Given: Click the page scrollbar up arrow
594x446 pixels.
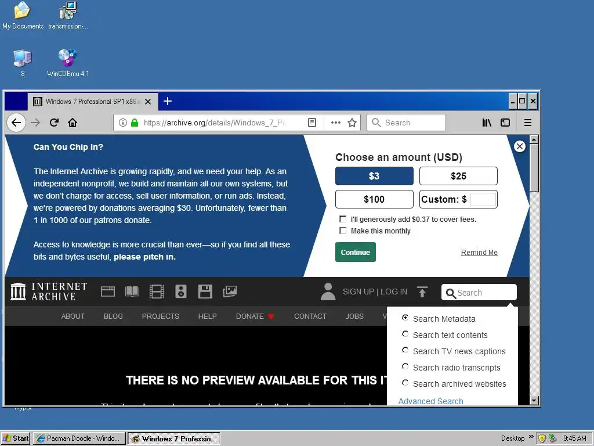Looking at the screenshot, I should click(534, 139).
